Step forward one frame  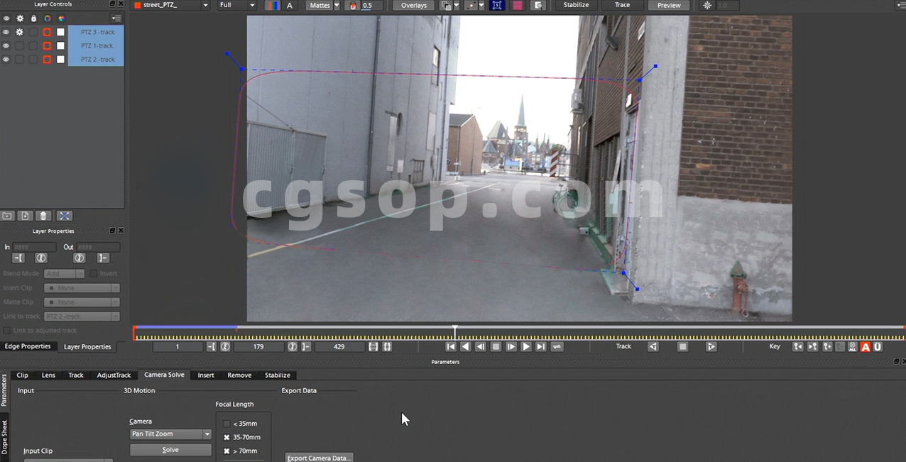511,346
